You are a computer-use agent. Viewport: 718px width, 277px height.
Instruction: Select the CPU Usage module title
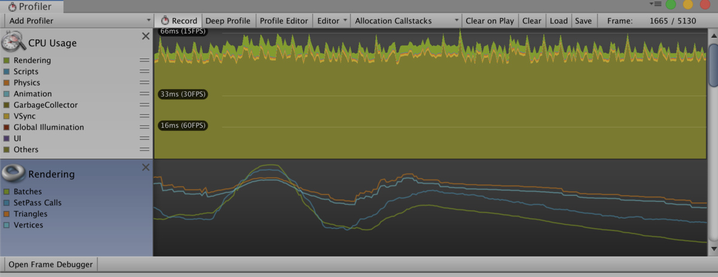[52, 43]
